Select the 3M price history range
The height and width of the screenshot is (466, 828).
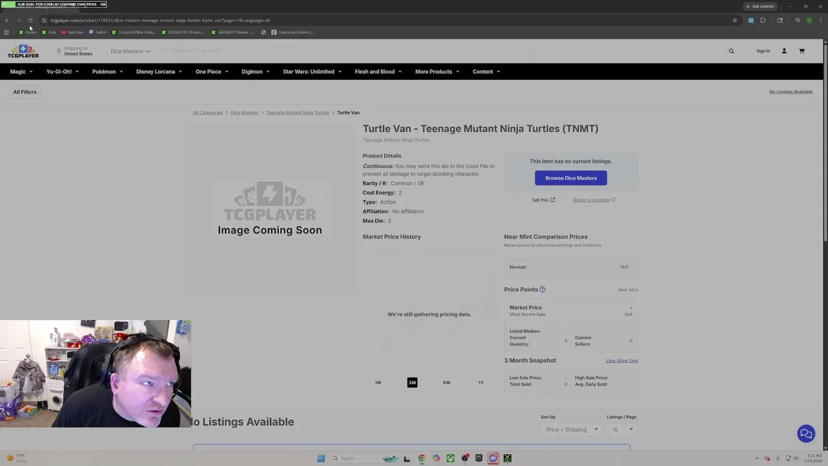[x=412, y=383]
